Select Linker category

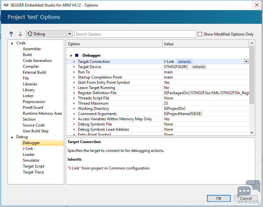28,96
